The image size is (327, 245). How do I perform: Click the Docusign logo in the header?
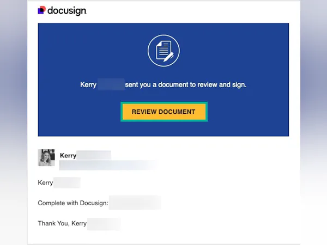click(x=62, y=11)
